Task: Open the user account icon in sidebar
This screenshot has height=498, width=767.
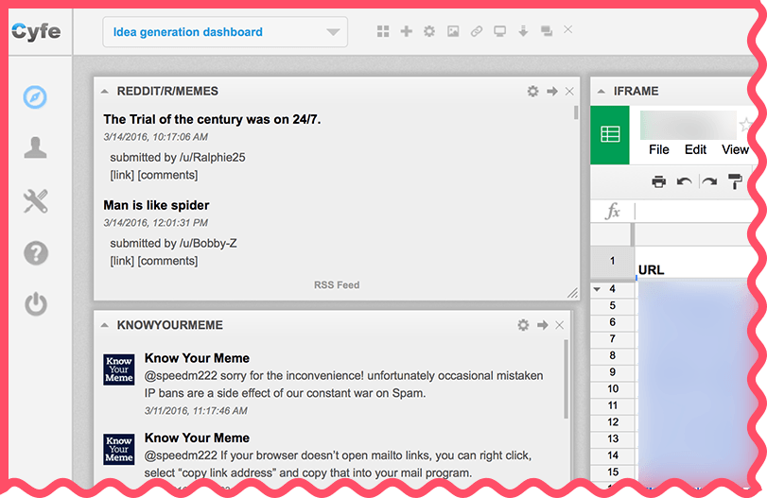Action: (x=35, y=147)
